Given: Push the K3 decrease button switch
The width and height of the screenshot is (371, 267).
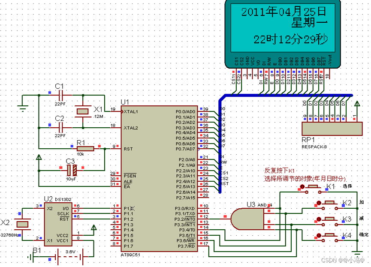Looking at the screenshot, I should click(330, 219).
